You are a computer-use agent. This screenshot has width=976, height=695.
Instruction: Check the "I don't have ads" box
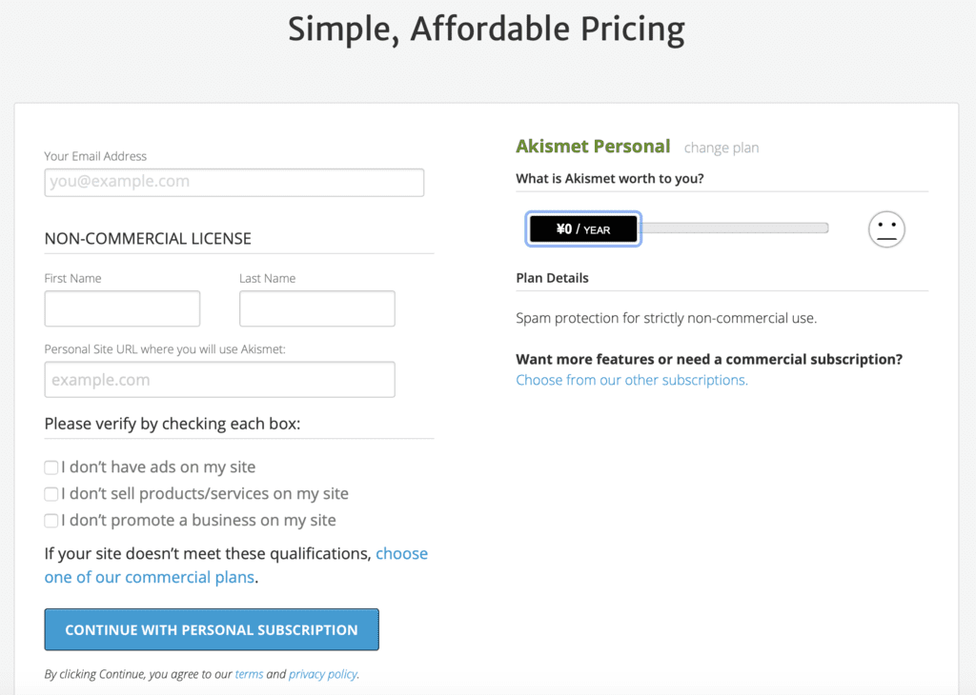click(x=51, y=467)
